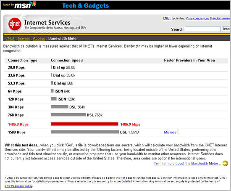Select the 'Dial-up 28.8k' speed label

pos(64,67)
